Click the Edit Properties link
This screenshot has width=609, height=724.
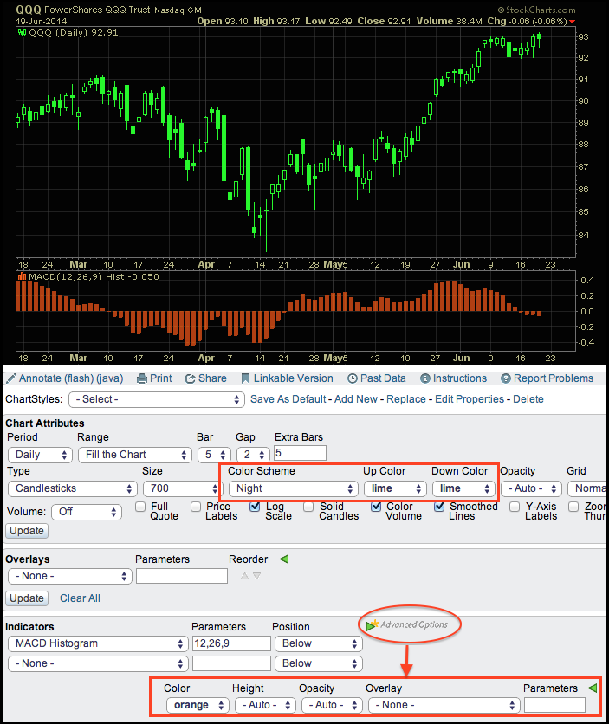(470, 399)
